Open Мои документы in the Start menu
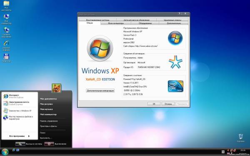The image size is (250, 156). (x=48, y=99)
